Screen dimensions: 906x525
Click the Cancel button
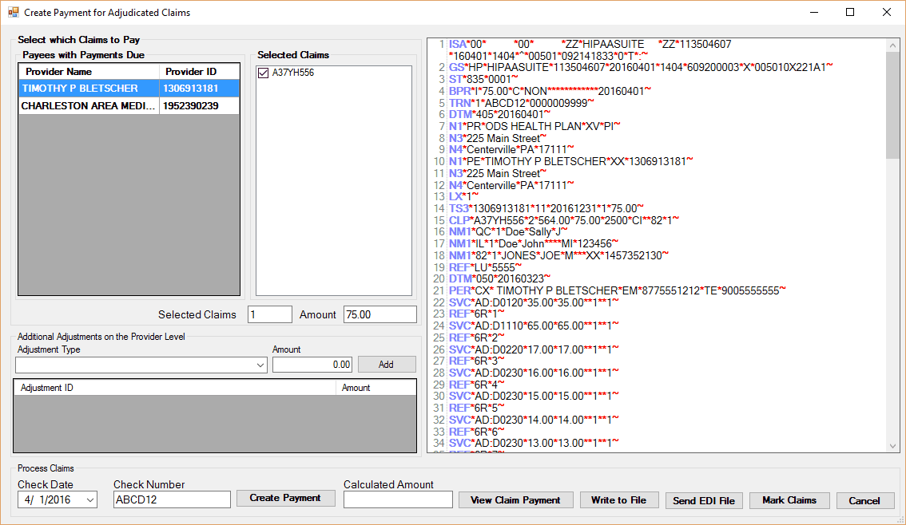[x=864, y=501]
